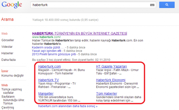Image resolution: width=179 pixels, height=110 pixels.
Task: Click the www.haberturk.com green URL
Action: (46, 37)
